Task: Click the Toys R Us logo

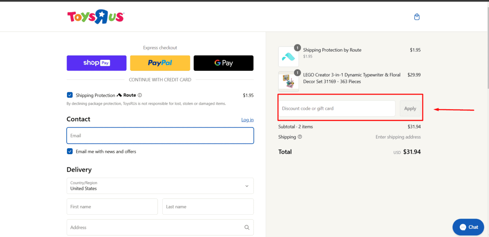Action: click(96, 17)
